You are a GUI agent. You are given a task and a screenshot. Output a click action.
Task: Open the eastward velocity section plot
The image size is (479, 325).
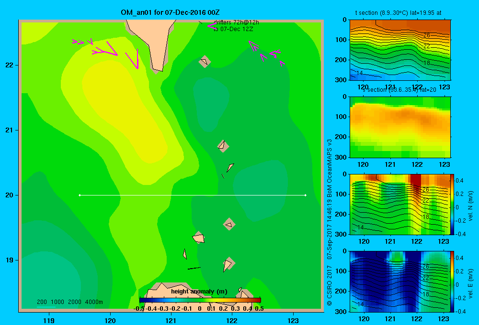coord(399,282)
